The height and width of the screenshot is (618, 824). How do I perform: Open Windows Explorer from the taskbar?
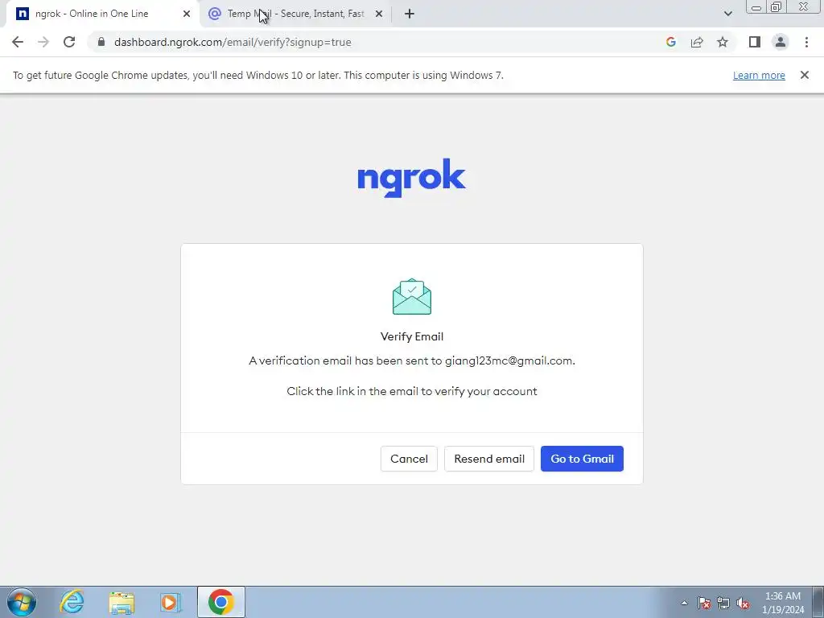click(122, 602)
